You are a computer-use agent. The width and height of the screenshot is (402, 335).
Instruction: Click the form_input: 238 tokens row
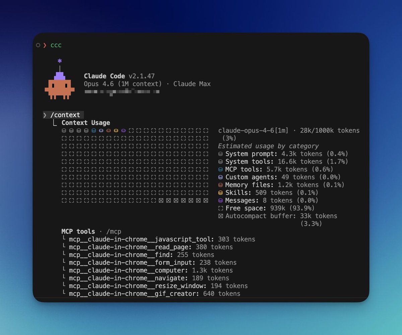[149, 263]
